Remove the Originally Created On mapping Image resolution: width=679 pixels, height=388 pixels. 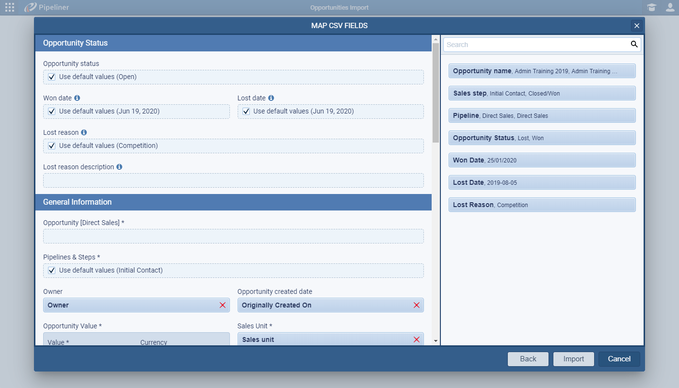coord(416,305)
